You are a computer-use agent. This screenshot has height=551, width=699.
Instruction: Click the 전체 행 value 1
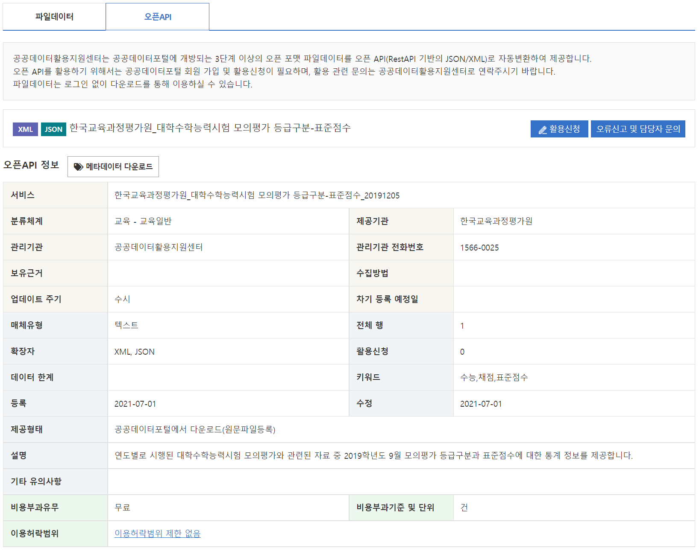pos(462,326)
